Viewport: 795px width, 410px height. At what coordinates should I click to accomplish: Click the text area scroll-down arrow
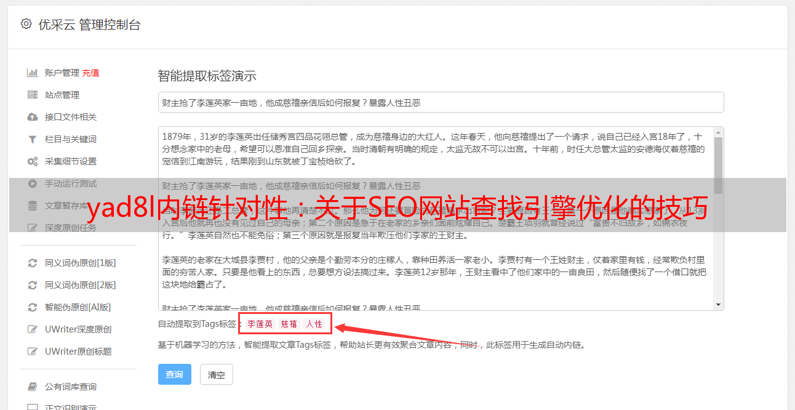pyautogui.click(x=718, y=305)
